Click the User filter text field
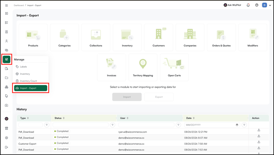274x155 pixels. pyautogui.click(x=146, y=125)
